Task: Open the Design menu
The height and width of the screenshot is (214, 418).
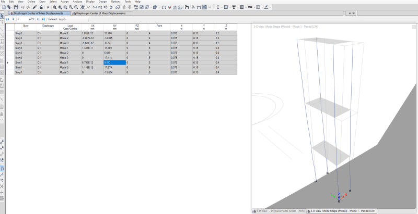Action: tap(102, 2)
